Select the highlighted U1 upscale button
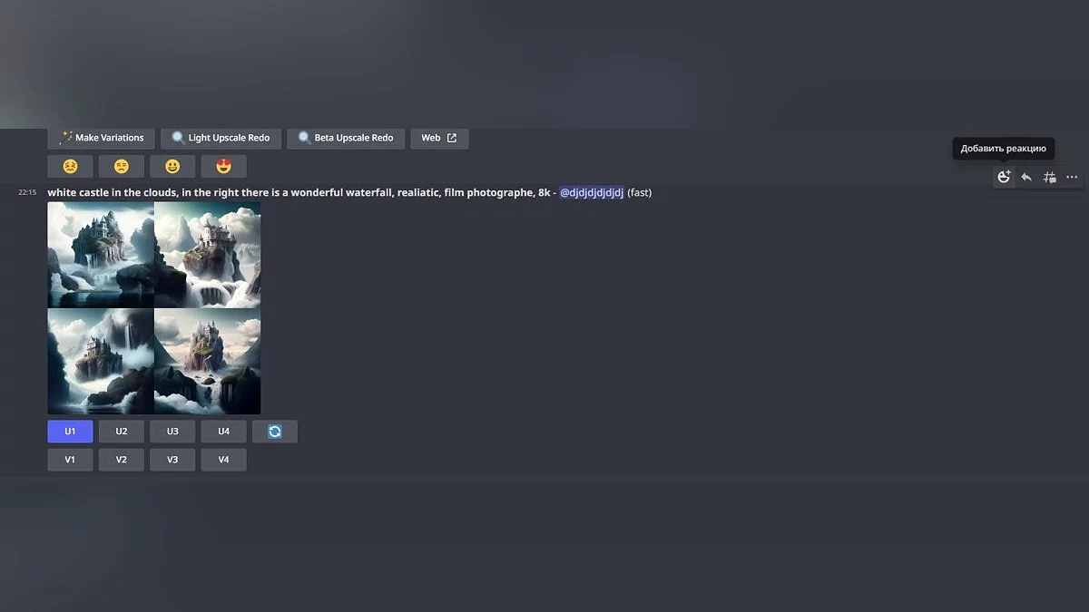 70,432
